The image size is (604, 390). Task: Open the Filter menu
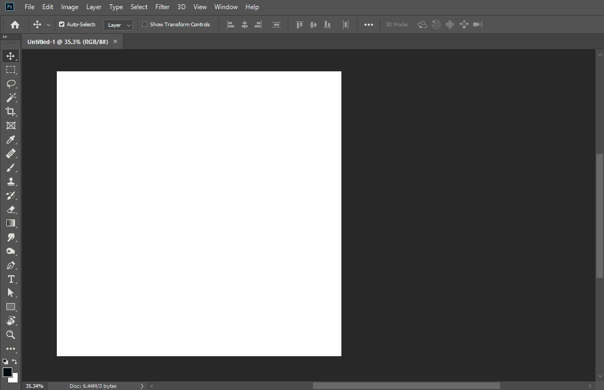(162, 7)
